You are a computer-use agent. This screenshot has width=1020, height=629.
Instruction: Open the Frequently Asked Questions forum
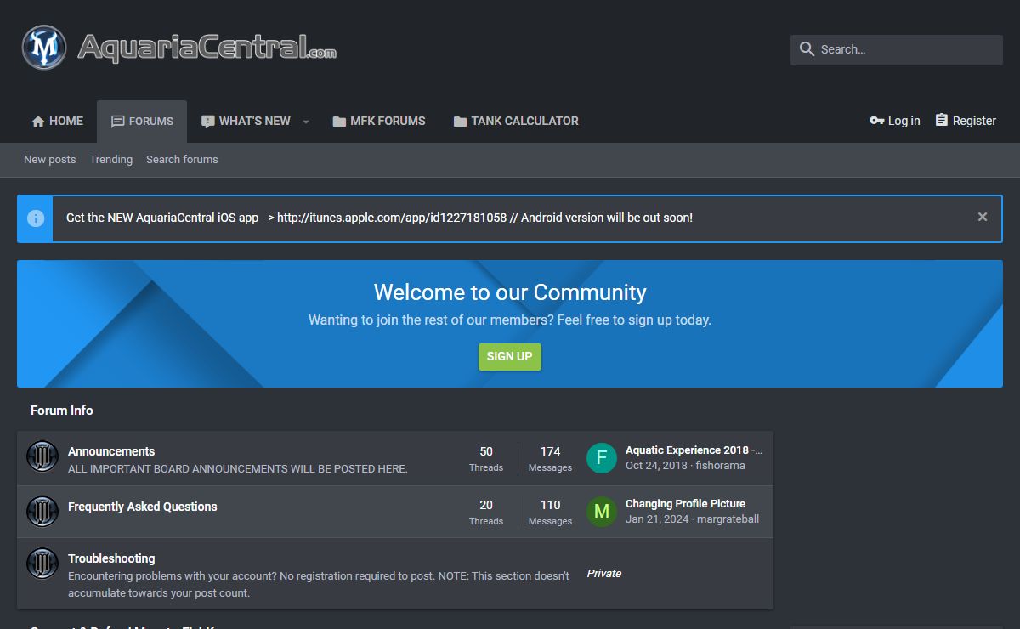pyautogui.click(x=143, y=507)
